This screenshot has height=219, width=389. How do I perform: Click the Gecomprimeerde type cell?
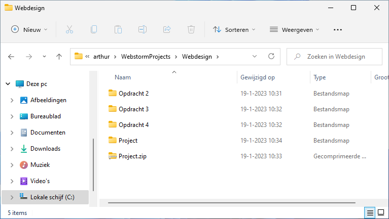click(340, 156)
